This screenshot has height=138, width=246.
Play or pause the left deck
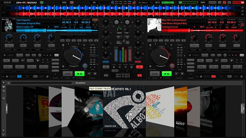pyautogui.click(x=79, y=74)
